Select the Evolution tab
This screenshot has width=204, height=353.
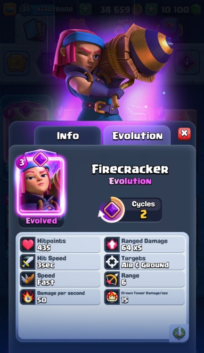click(137, 136)
